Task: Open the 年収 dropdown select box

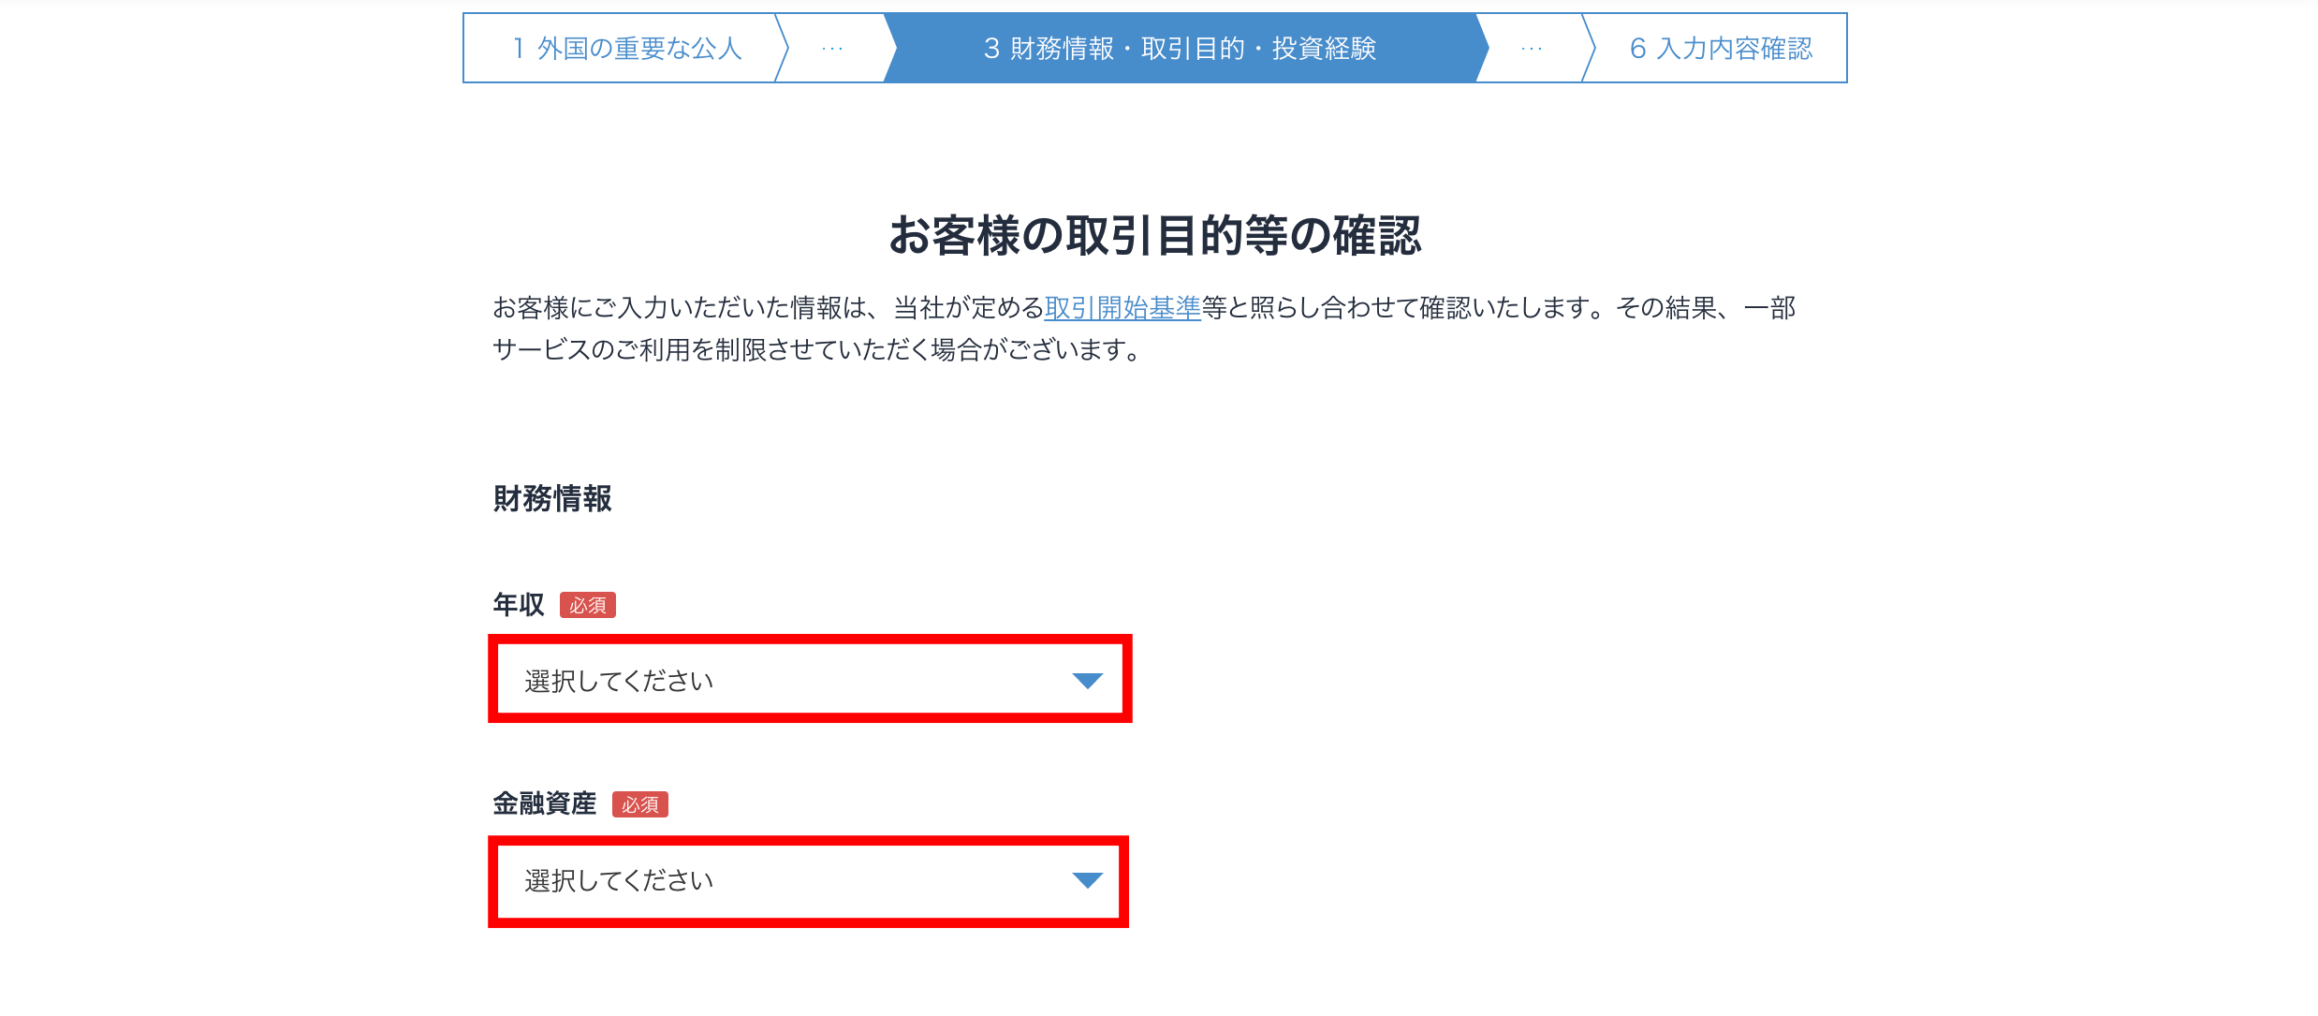Action: (x=810, y=679)
